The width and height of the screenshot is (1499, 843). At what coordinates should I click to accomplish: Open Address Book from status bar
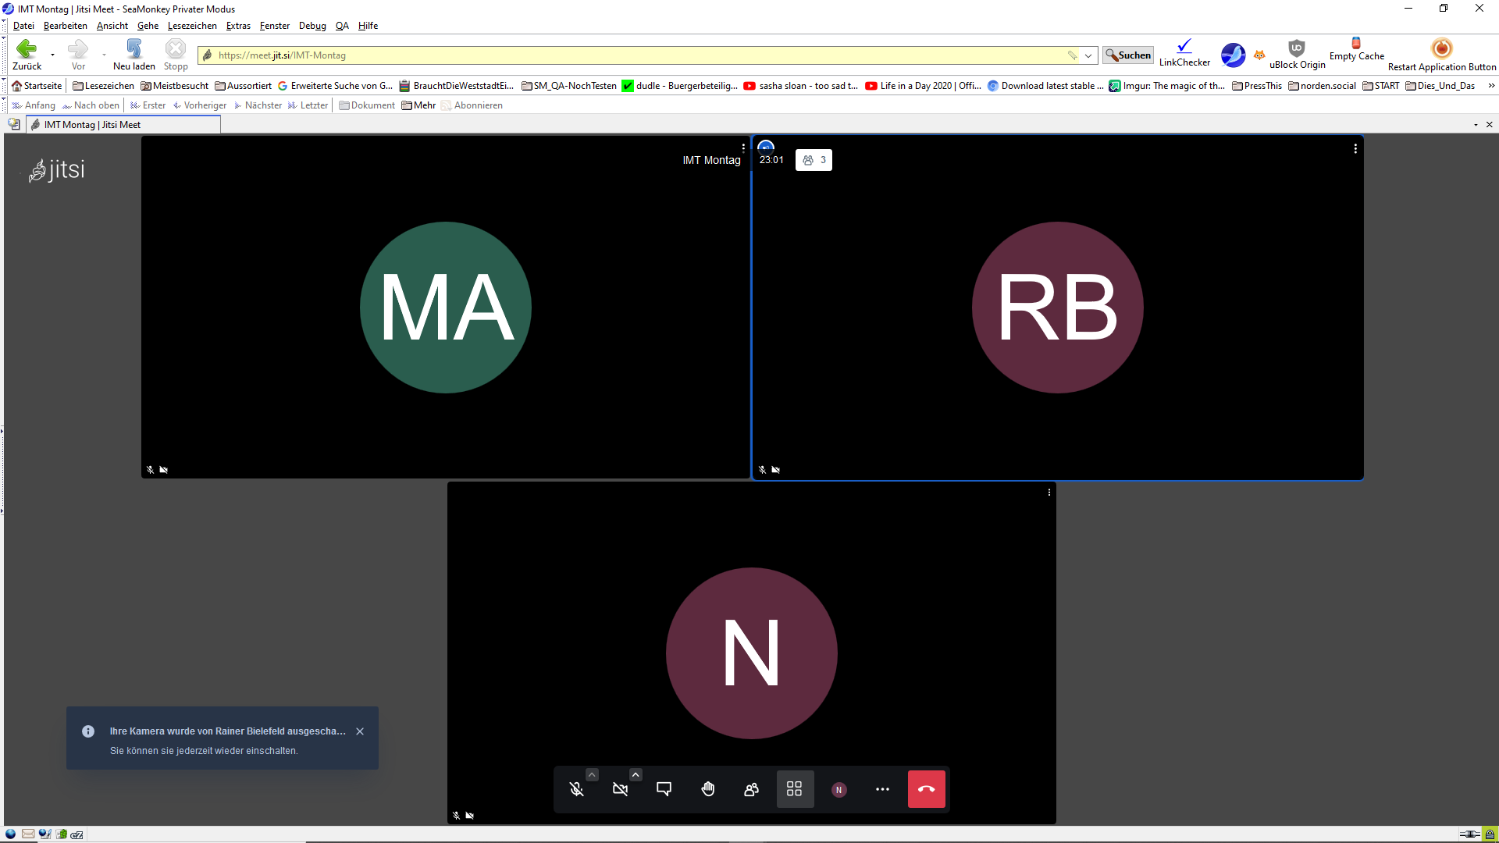[62, 834]
